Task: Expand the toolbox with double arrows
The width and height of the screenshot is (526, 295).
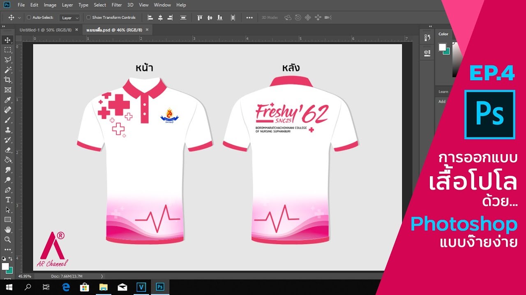Action: coord(4,26)
